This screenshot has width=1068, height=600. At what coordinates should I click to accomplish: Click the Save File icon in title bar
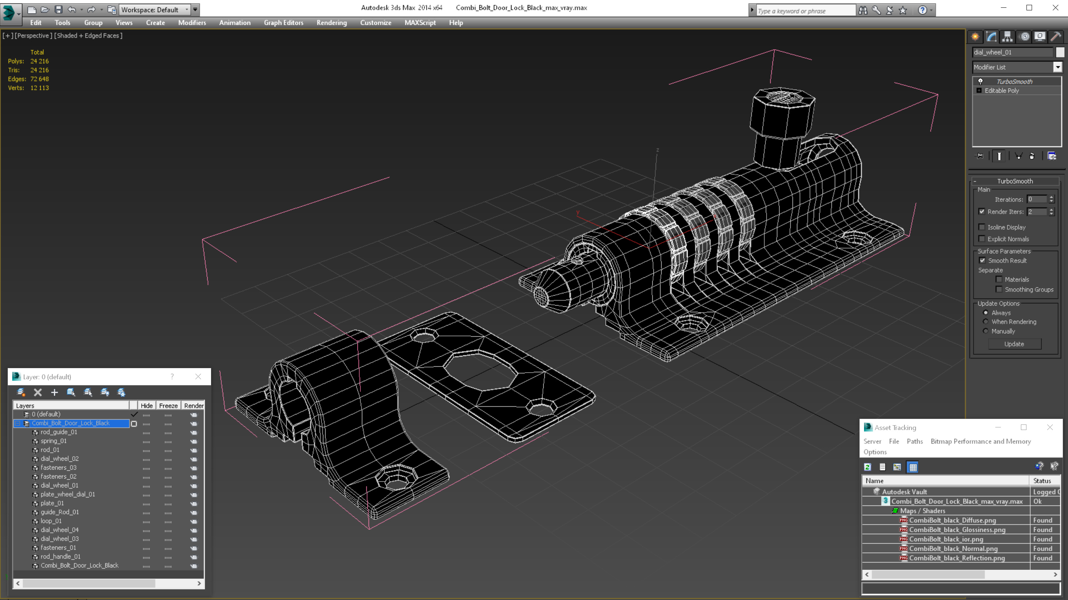click(59, 10)
